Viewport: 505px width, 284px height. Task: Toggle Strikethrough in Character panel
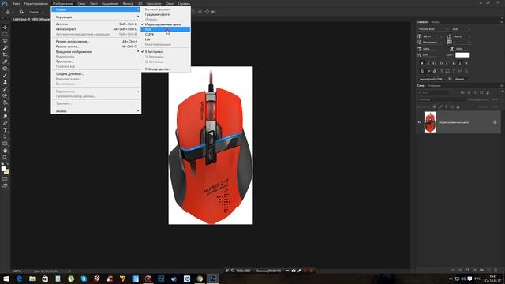[x=466, y=63]
